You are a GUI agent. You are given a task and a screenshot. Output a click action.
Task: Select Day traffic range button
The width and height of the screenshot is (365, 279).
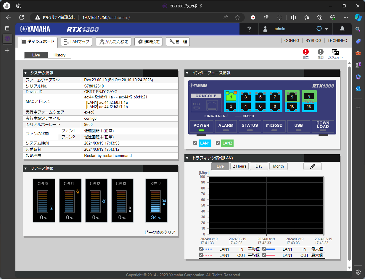[259, 166]
